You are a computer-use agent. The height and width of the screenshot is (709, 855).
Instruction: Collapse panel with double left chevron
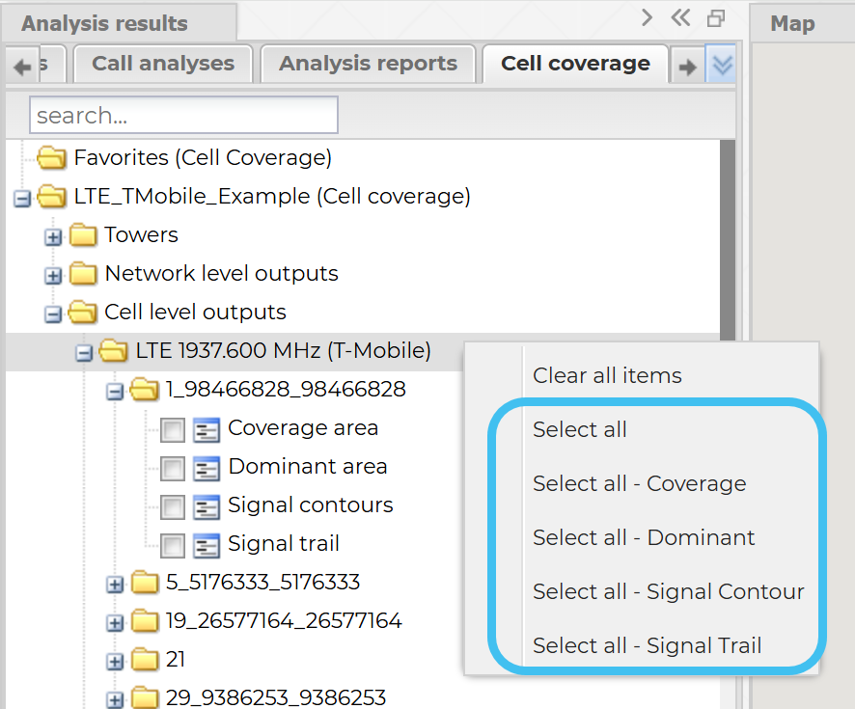coord(680,17)
